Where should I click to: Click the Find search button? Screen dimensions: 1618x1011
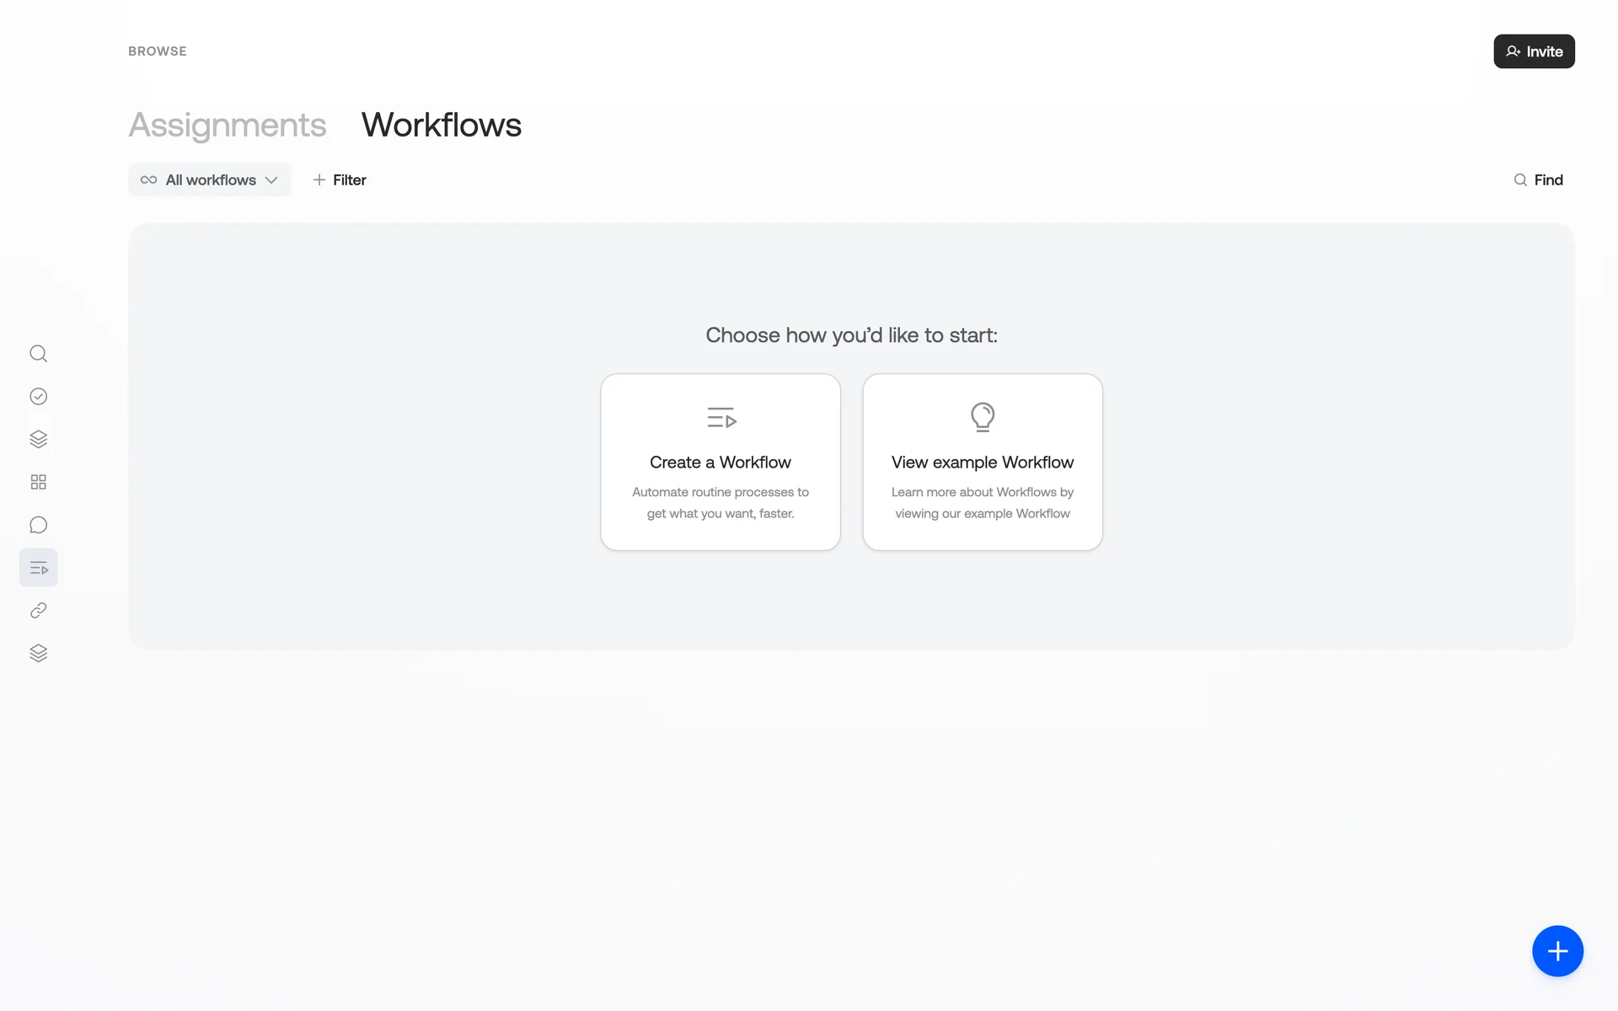(x=1538, y=180)
